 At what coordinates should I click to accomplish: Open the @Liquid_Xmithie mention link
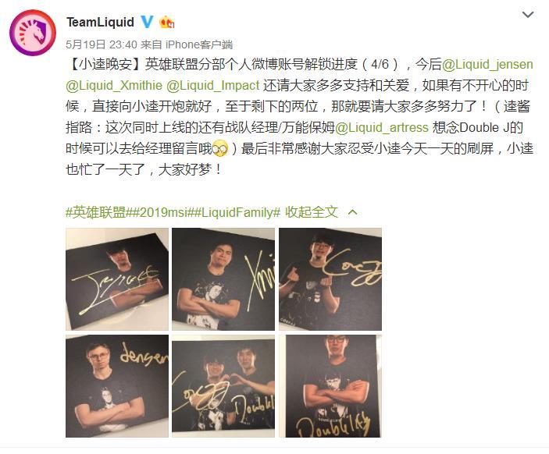[114, 86]
